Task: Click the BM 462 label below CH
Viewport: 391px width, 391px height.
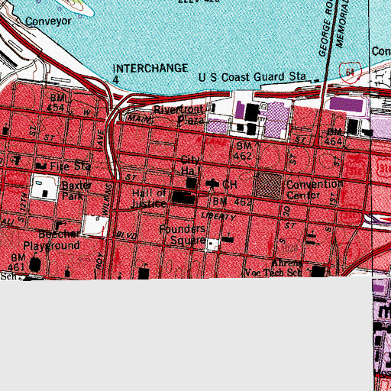Action: tap(232, 202)
